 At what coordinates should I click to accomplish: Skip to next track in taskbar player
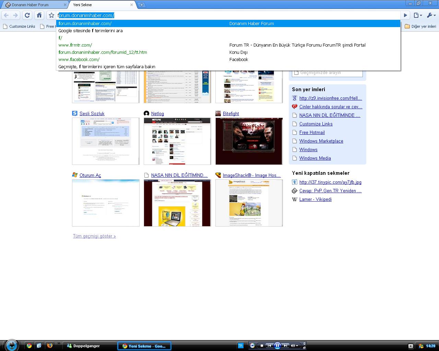[285, 346]
